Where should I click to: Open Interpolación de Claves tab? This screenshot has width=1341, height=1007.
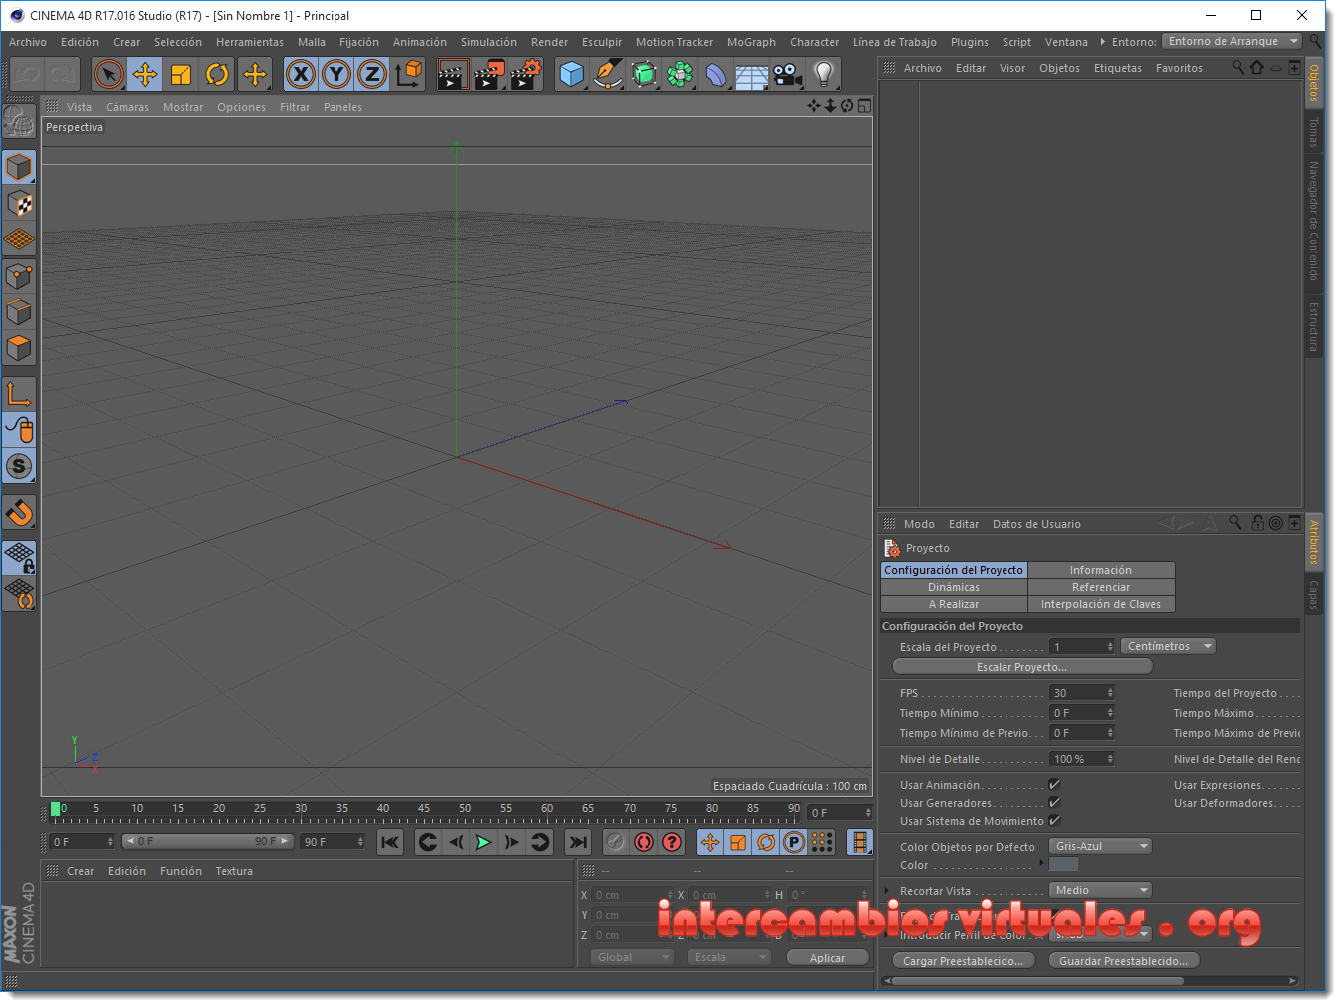coord(1101,605)
